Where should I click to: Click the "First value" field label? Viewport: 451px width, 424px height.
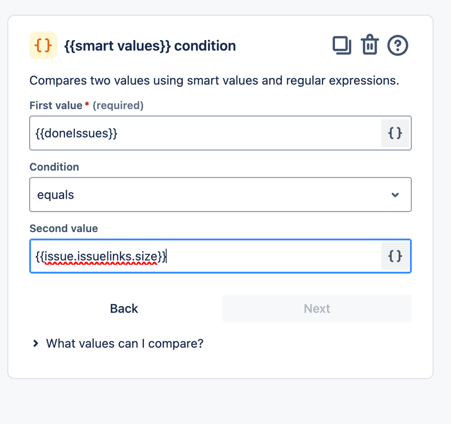click(x=56, y=106)
